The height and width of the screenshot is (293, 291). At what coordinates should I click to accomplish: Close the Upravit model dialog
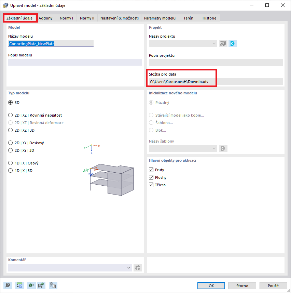point(283,5)
